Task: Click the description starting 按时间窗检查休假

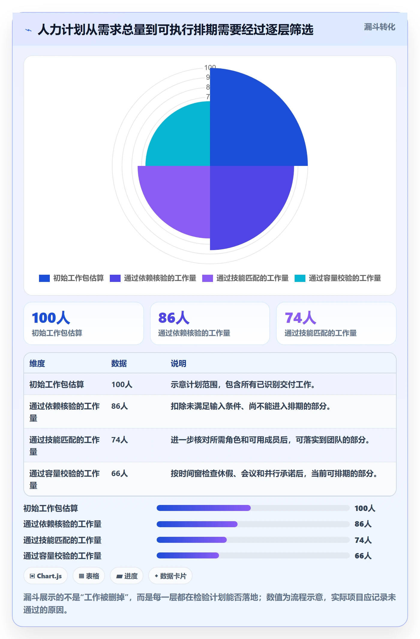Action: pos(274,473)
